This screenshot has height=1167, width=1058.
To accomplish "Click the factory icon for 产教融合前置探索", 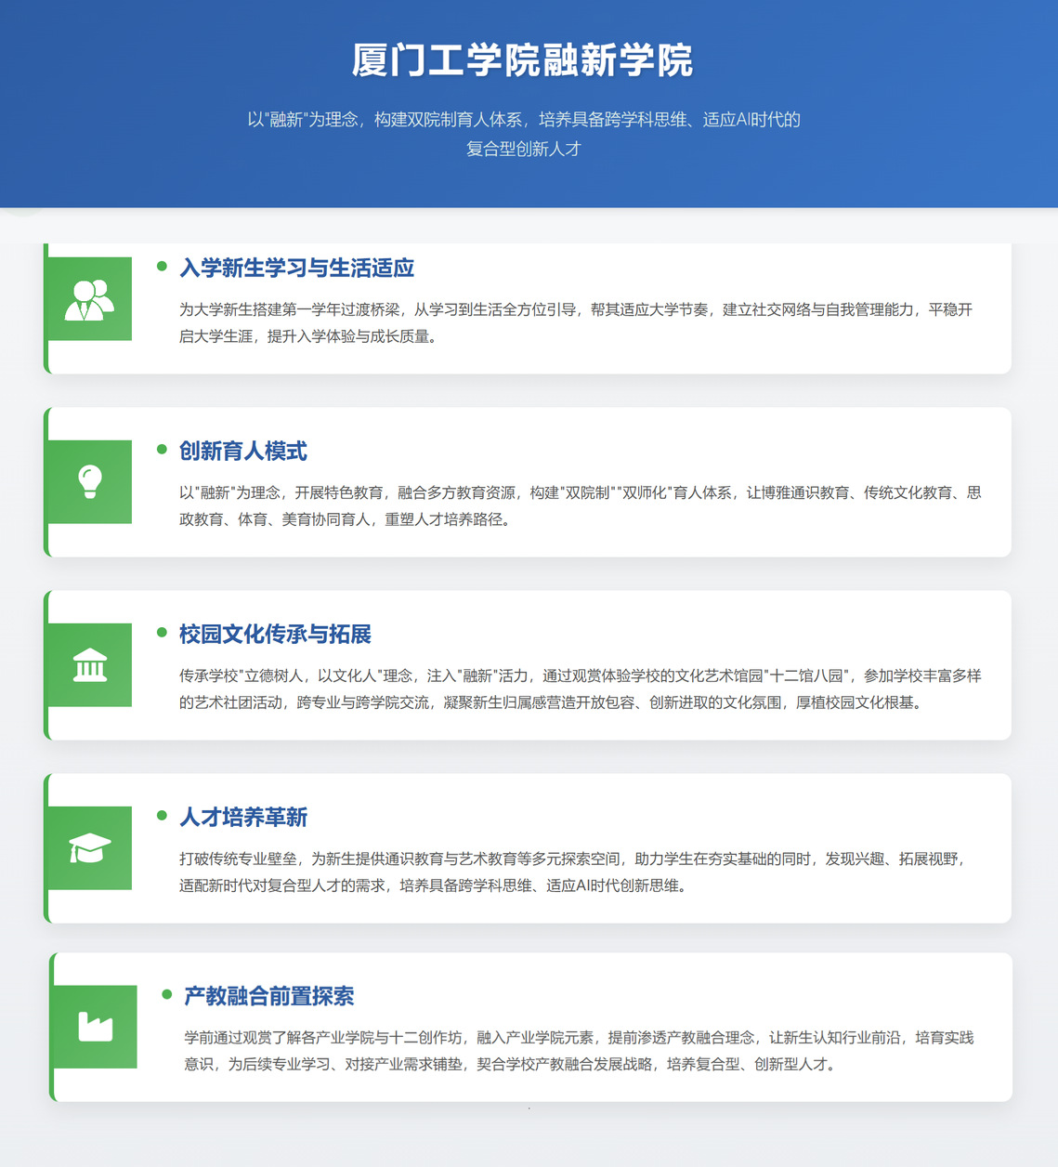I will point(95,1027).
